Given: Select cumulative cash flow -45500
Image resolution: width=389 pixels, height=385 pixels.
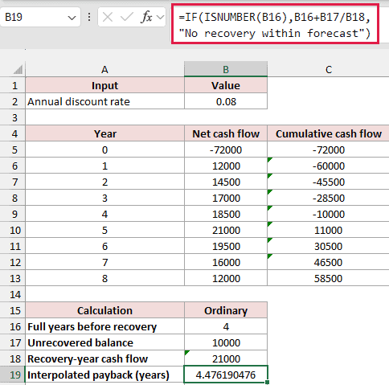Looking at the screenshot, I should (x=328, y=182).
